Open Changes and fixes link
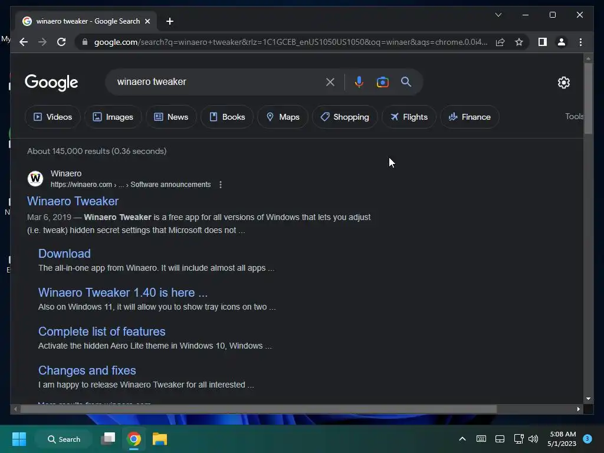 pos(87,370)
